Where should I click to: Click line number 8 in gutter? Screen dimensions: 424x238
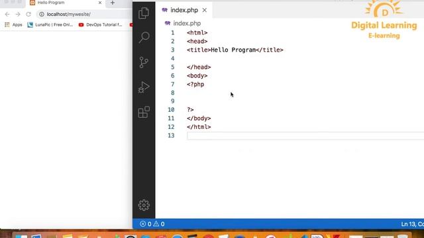click(172, 93)
